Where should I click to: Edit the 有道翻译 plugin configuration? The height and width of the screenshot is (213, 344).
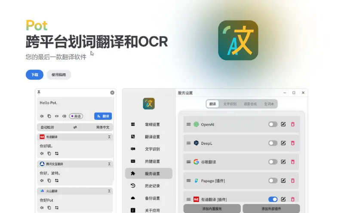point(283,199)
